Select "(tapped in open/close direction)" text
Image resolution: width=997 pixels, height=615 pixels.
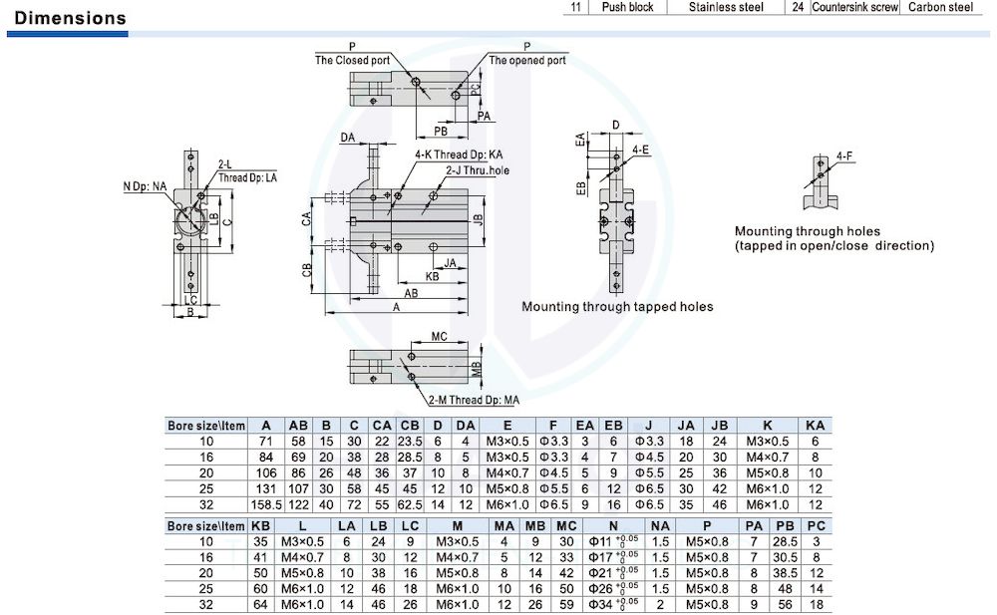834,246
